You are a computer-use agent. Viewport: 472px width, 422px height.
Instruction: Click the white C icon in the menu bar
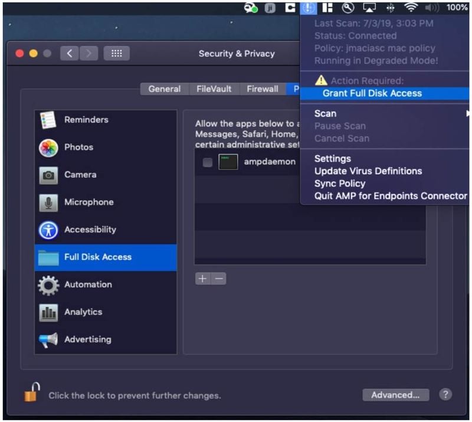[x=290, y=8]
